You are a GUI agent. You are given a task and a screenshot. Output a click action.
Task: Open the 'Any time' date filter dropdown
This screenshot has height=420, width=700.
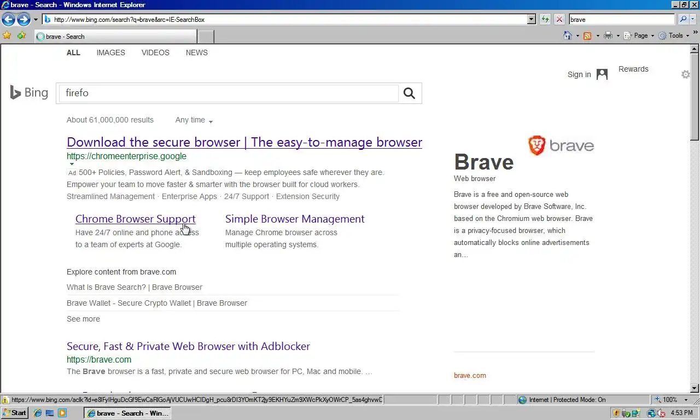coord(194,120)
